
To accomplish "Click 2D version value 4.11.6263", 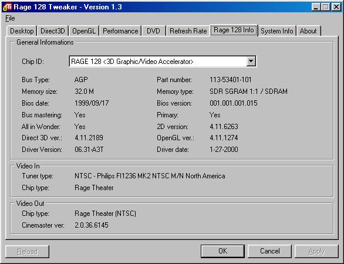I will coord(224,127).
